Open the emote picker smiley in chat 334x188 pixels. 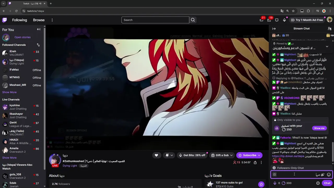329,174
